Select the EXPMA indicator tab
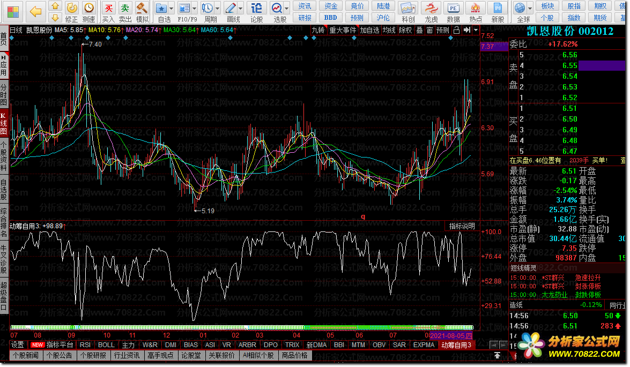 tap(424, 345)
